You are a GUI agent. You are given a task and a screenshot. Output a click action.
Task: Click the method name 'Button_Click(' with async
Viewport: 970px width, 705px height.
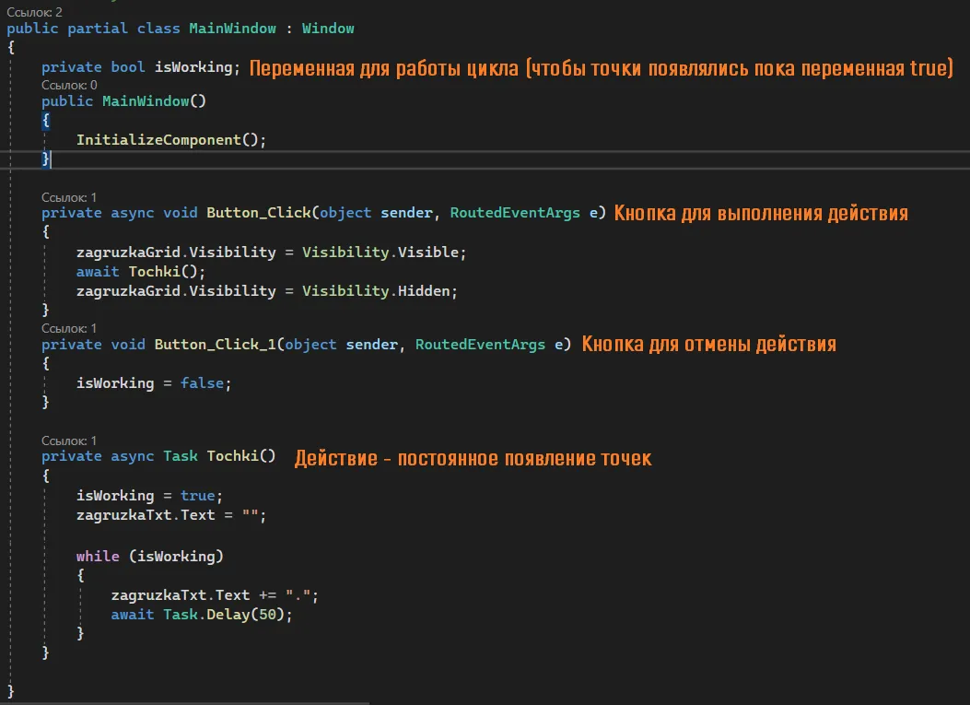click(x=263, y=213)
